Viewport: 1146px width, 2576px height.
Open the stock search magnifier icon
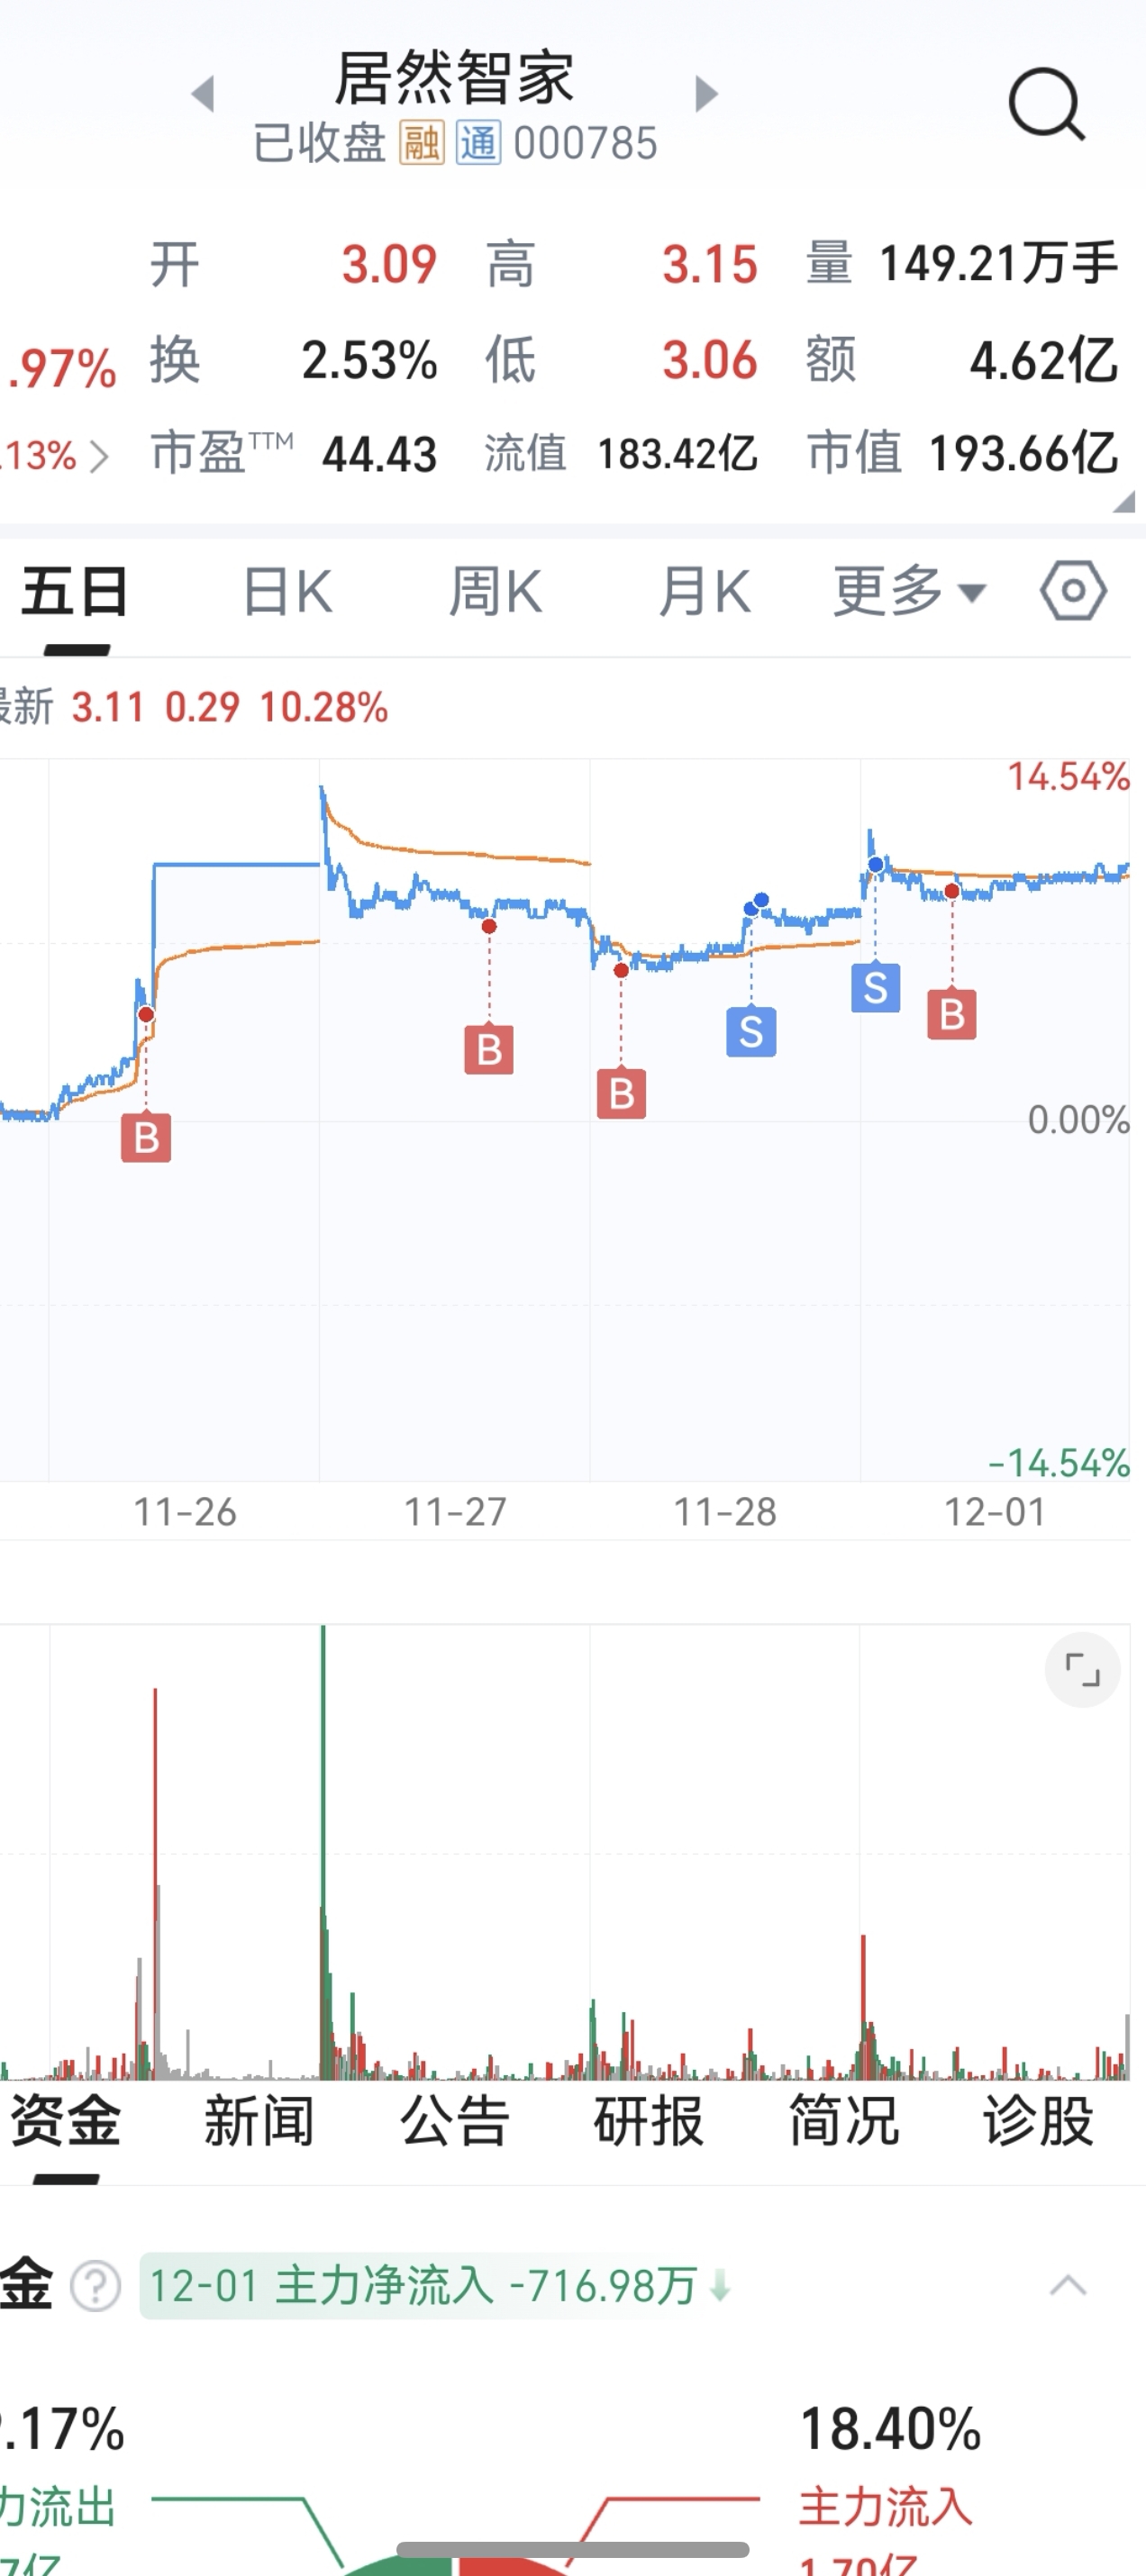click(x=1046, y=103)
